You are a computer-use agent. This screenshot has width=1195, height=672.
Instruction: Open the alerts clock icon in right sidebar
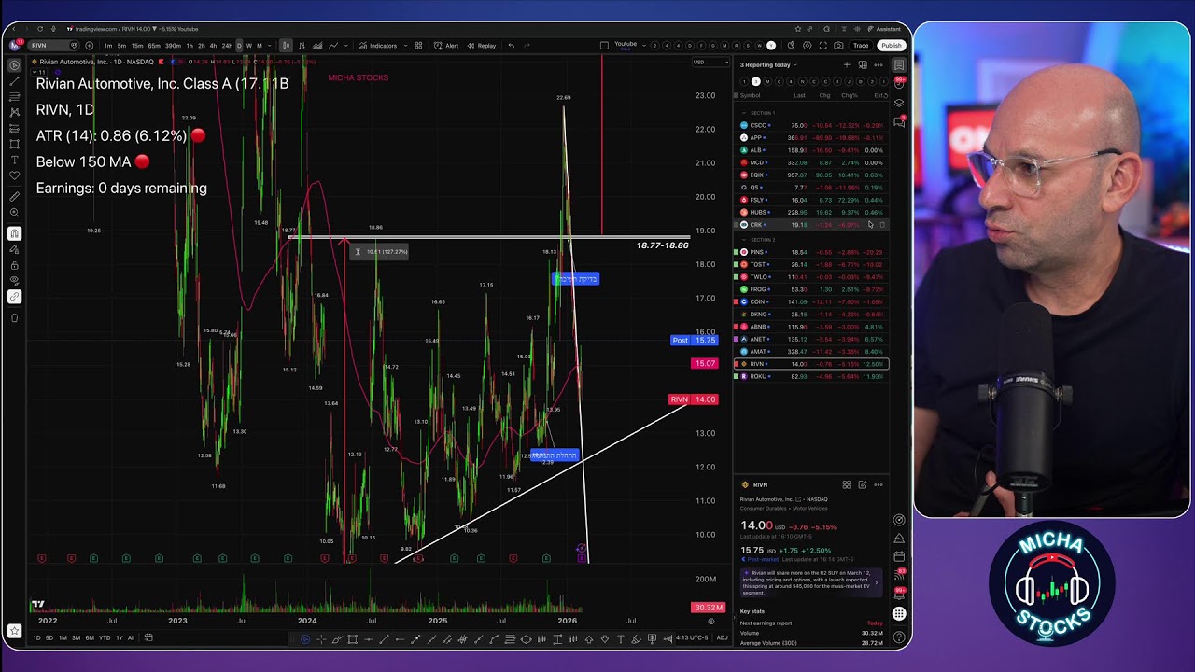899,84
